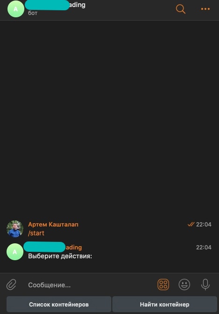Open sender name Артем Кашталап

coord(53,225)
